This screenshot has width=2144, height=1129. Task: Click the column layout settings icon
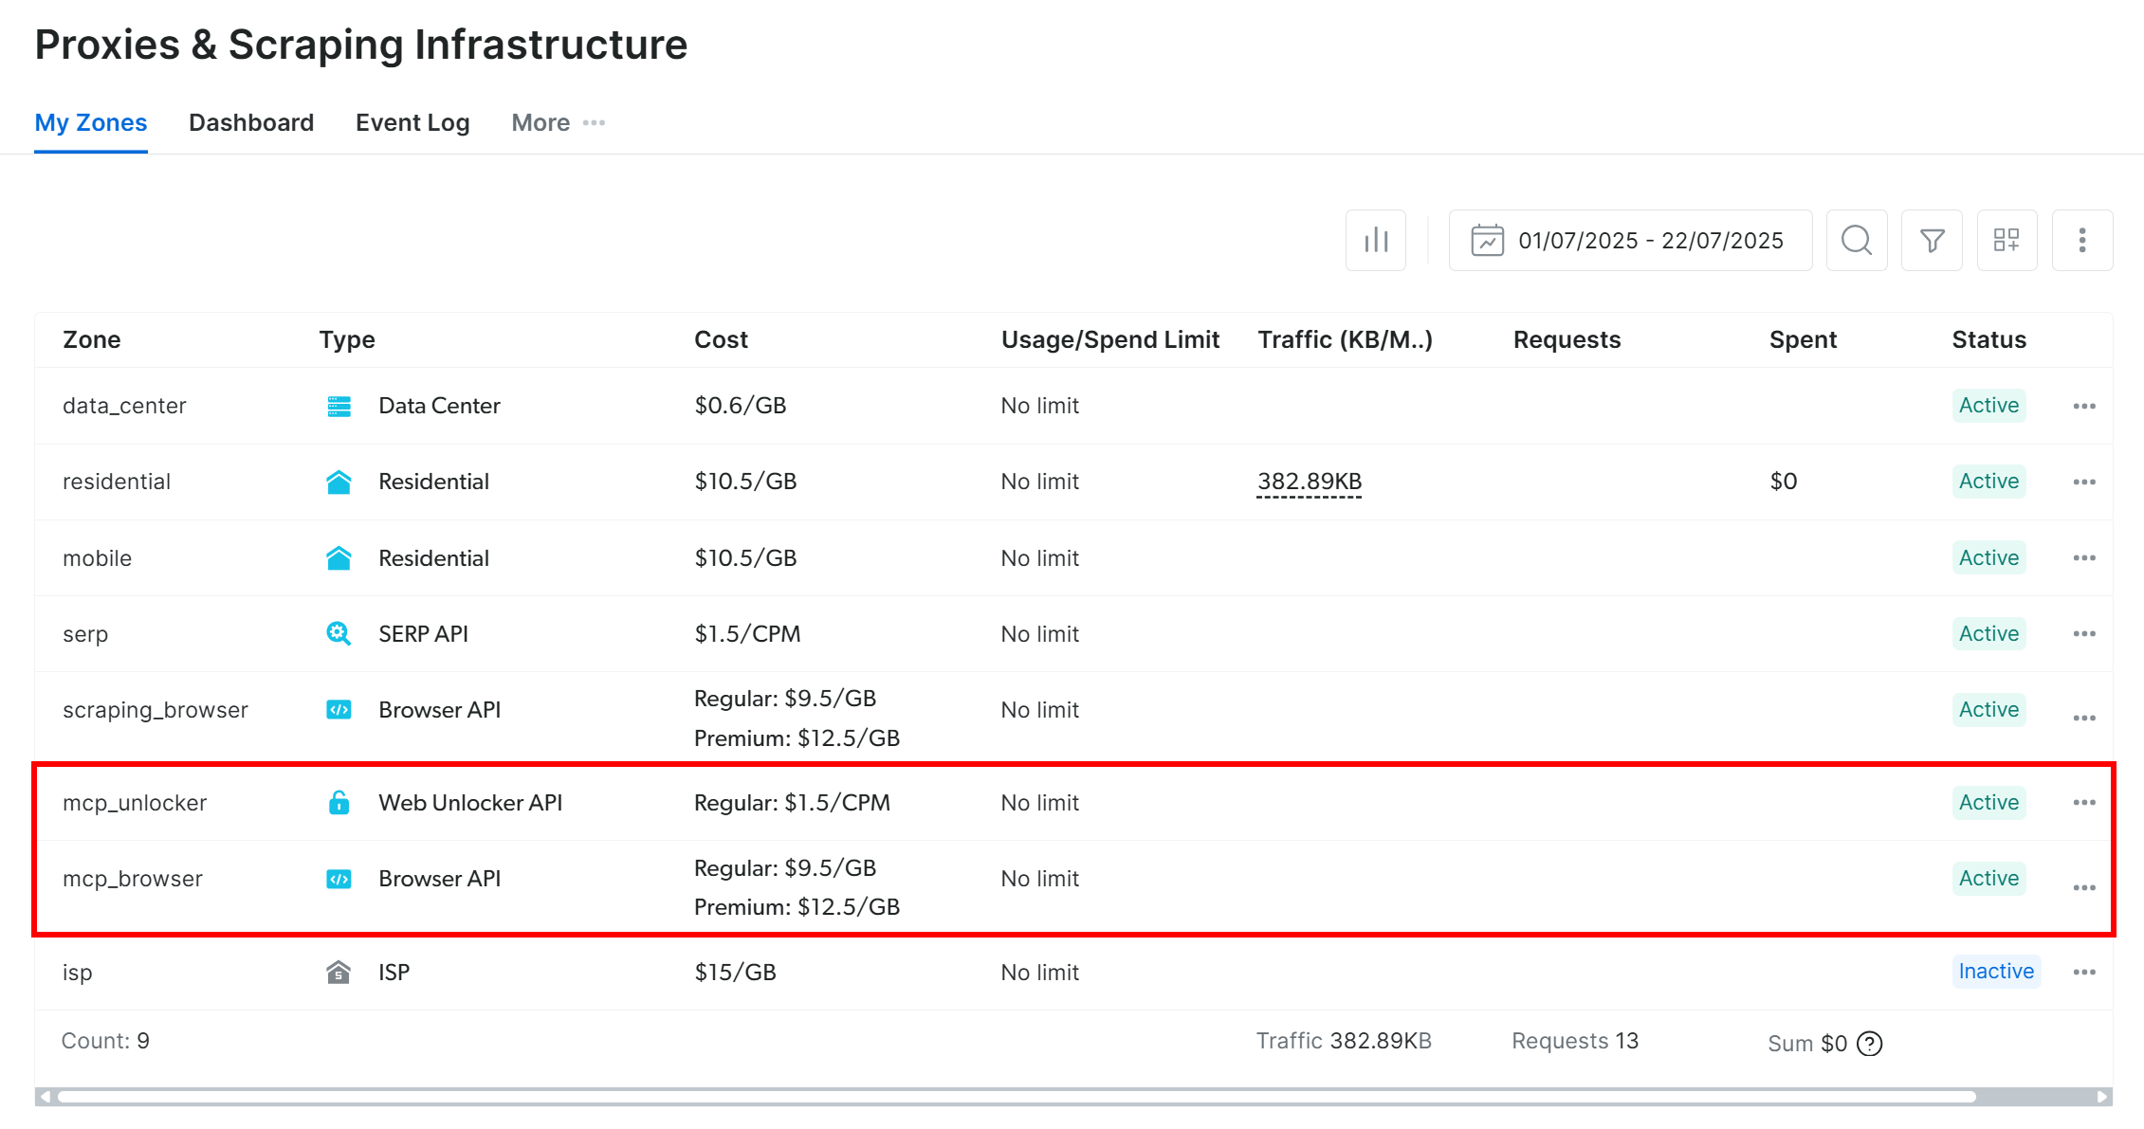tap(2007, 240)
